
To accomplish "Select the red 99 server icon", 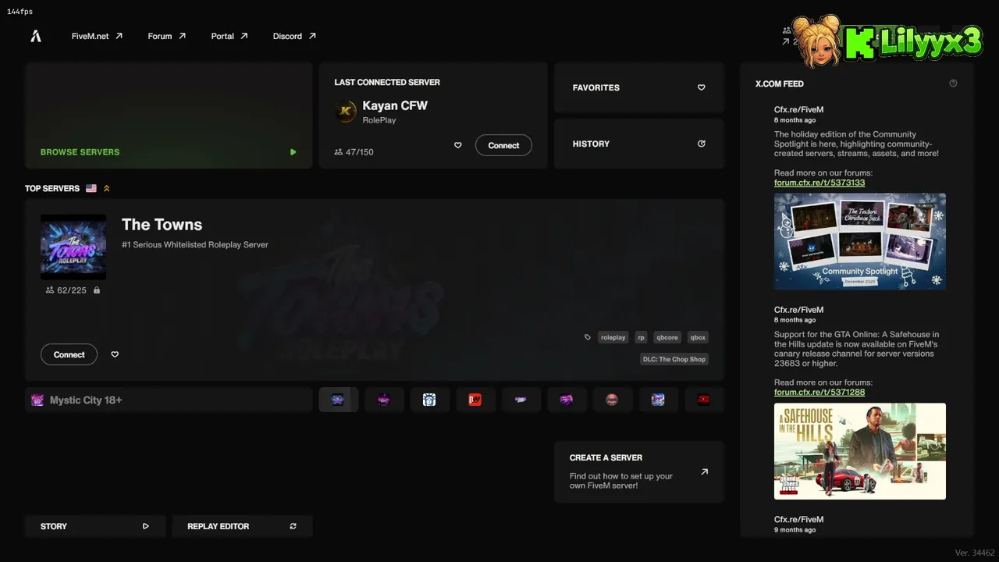I will click(x=475, y=400).
